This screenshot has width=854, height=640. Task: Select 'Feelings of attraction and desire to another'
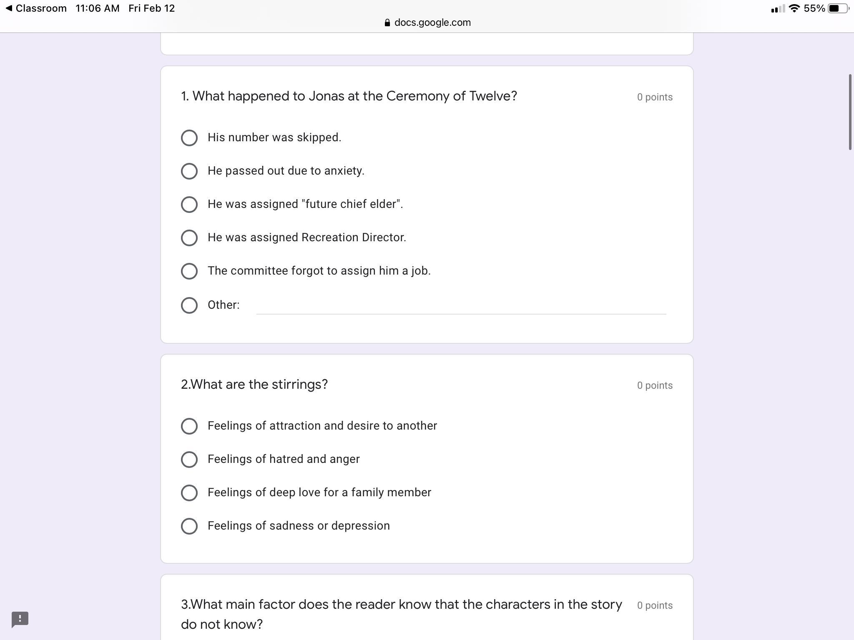[189, 426]
